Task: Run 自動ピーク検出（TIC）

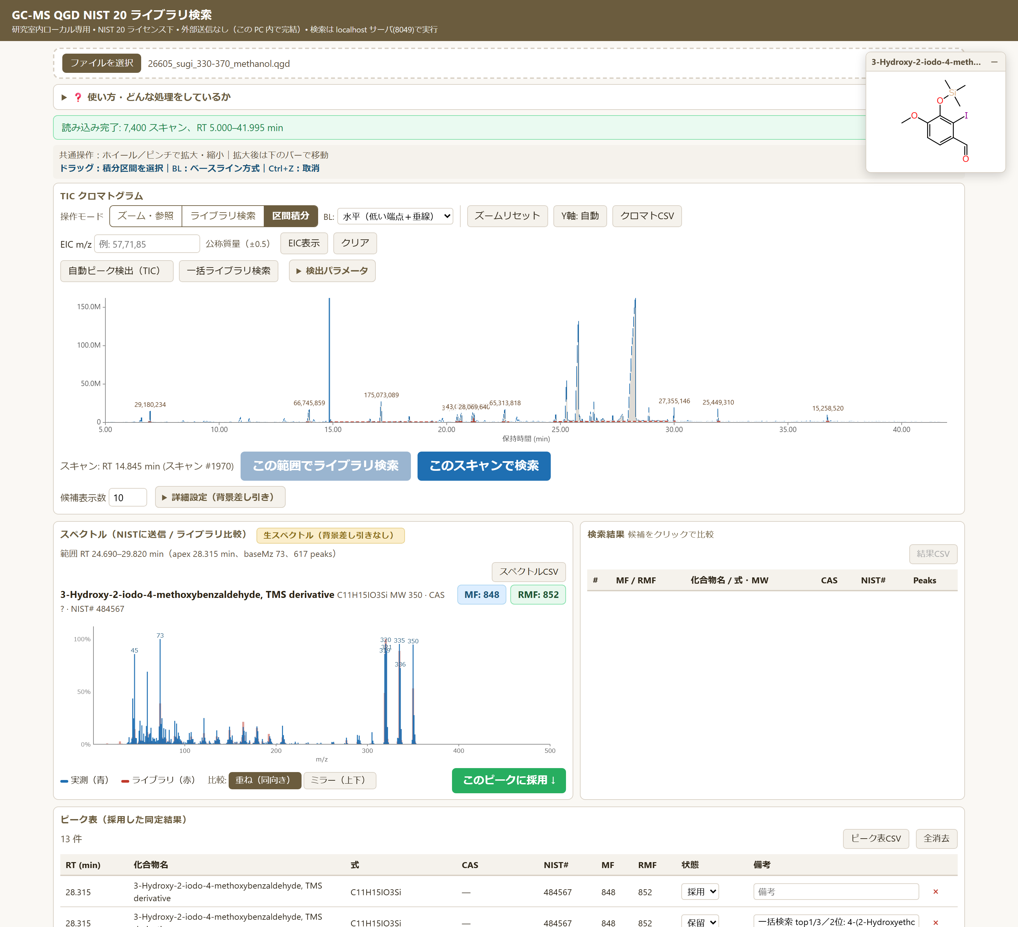Action: pyautogui.click(x=117, y=271)
